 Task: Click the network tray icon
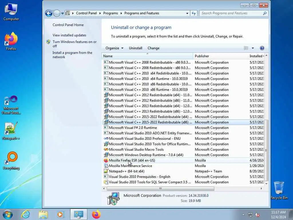click(x=250, y=215)
